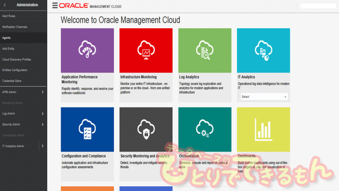Click Dashboards title link
The width and height of the screenshot is (339, 191).
pyautogui.click(x=246, y=156)
